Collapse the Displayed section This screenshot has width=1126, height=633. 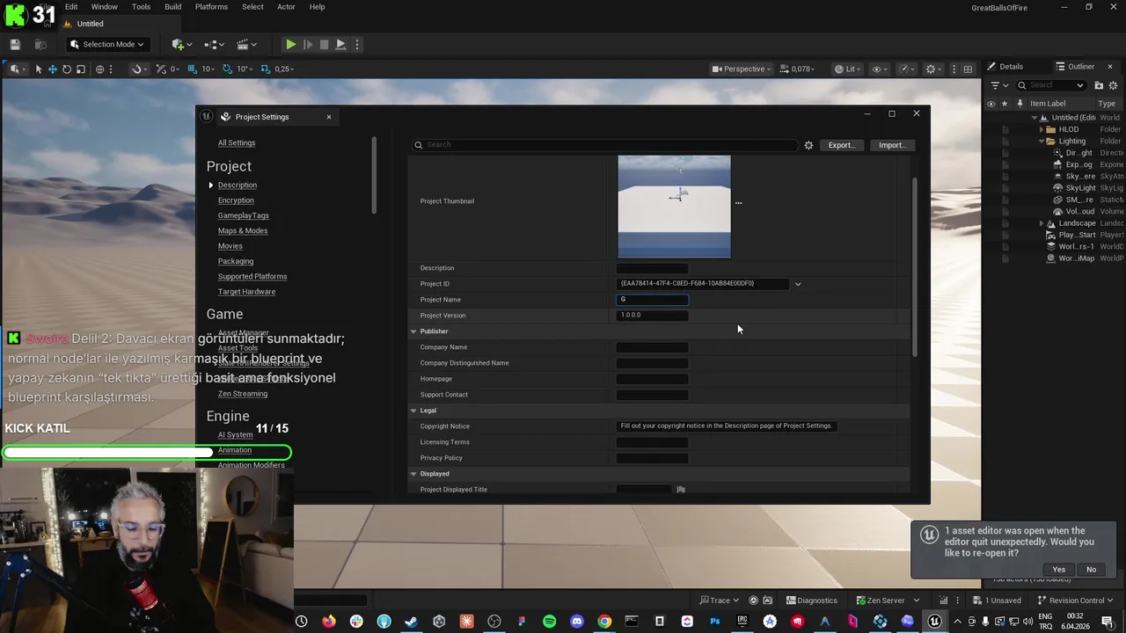413,474
